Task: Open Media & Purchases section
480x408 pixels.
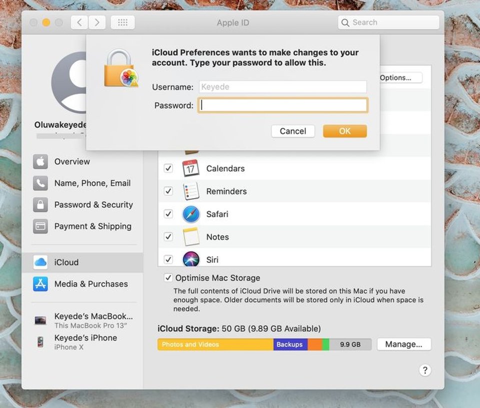Action: tap(82, 284)
